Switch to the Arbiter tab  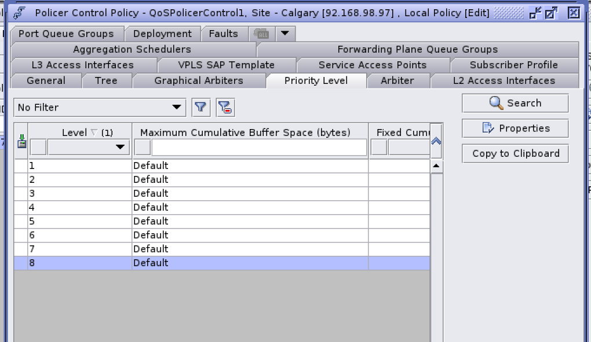(x=397, y=80)
